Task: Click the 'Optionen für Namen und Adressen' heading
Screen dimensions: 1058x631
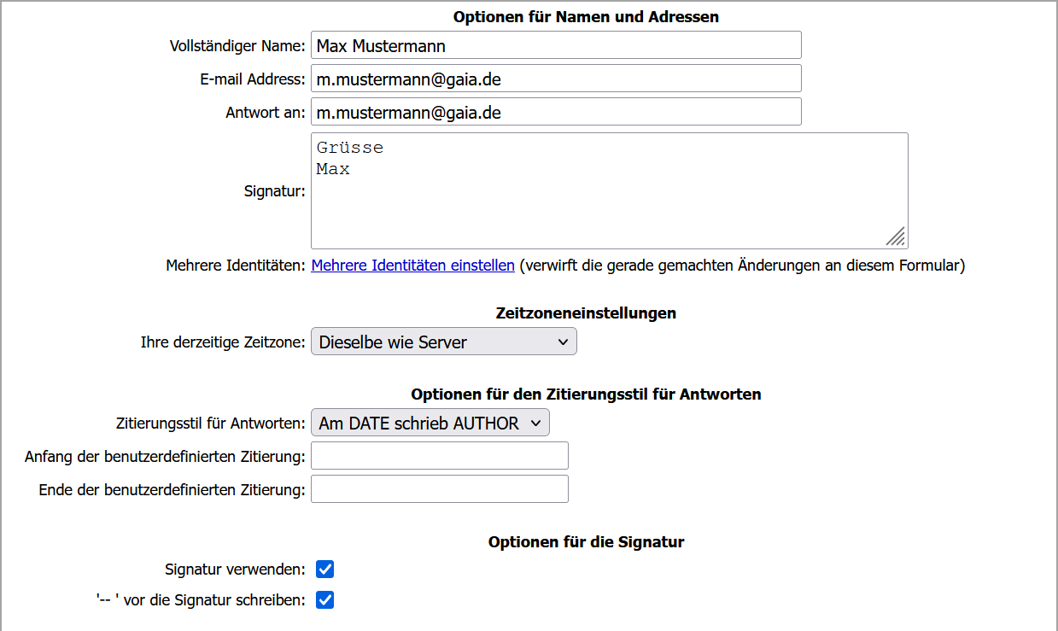Action: (586, 17)
